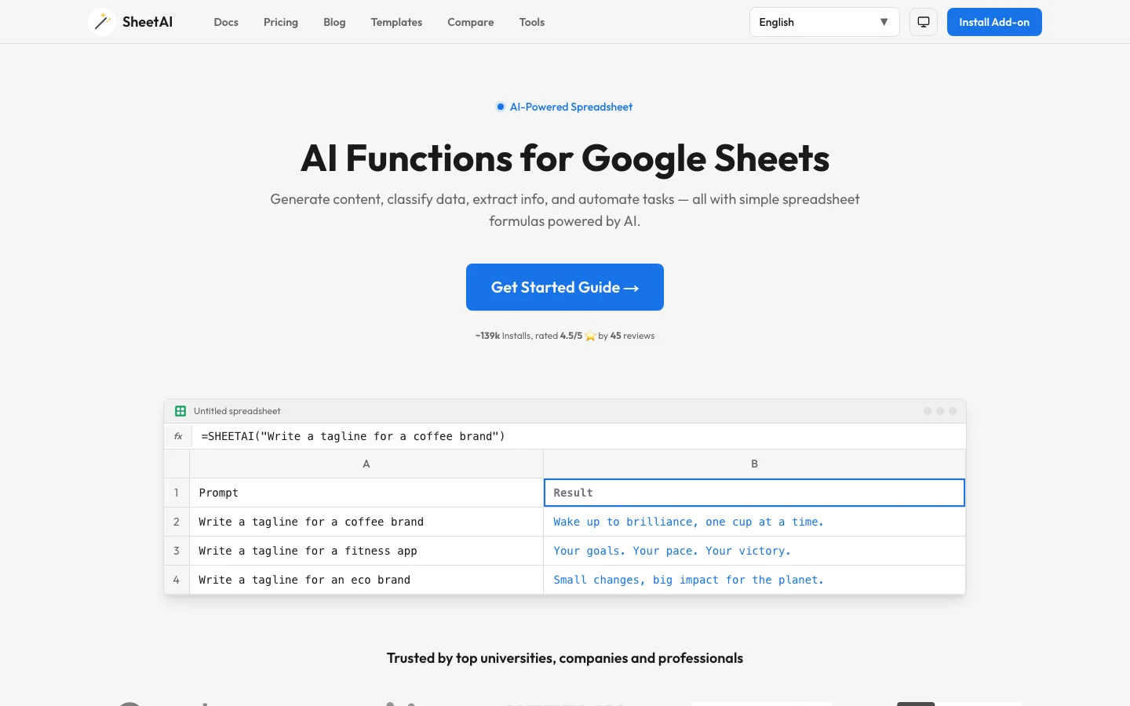Open the Blog link in navigation
Viewport: 1130px width, 706px height.
click(334, 22)
